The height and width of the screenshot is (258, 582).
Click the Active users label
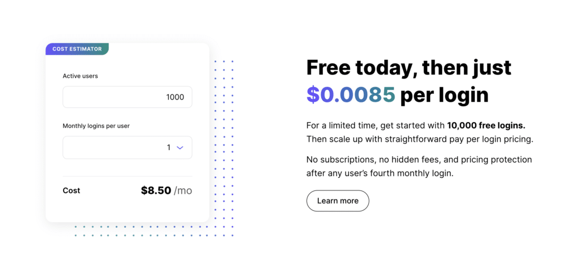(80, 76)
